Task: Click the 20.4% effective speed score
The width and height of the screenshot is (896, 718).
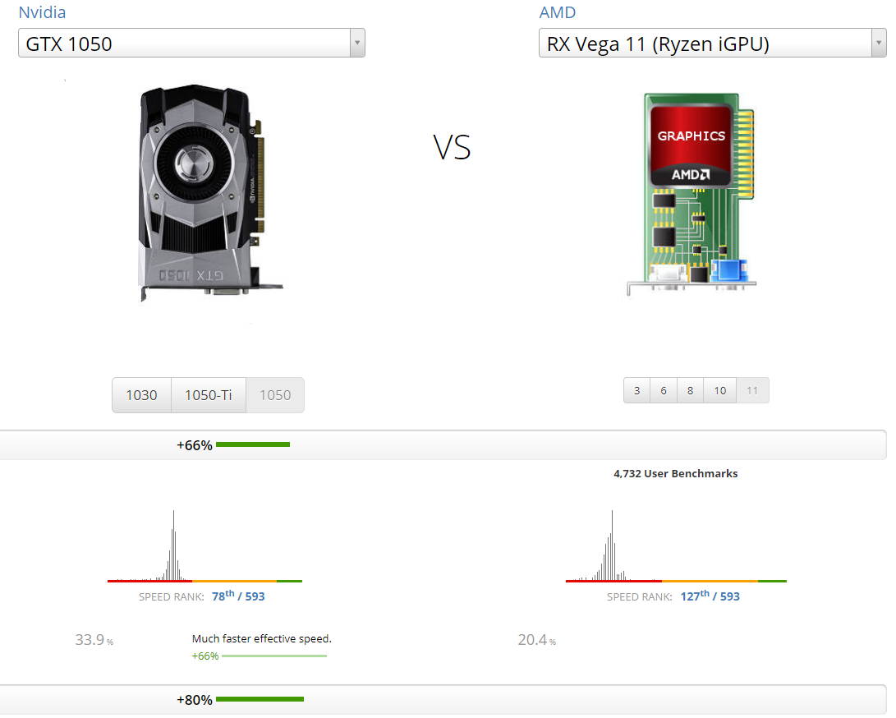Action: 536,639
